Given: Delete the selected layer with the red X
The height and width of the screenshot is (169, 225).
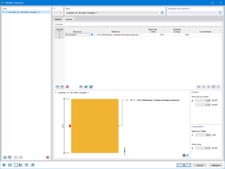Looking at the screenshot, I should coord(67,87).
